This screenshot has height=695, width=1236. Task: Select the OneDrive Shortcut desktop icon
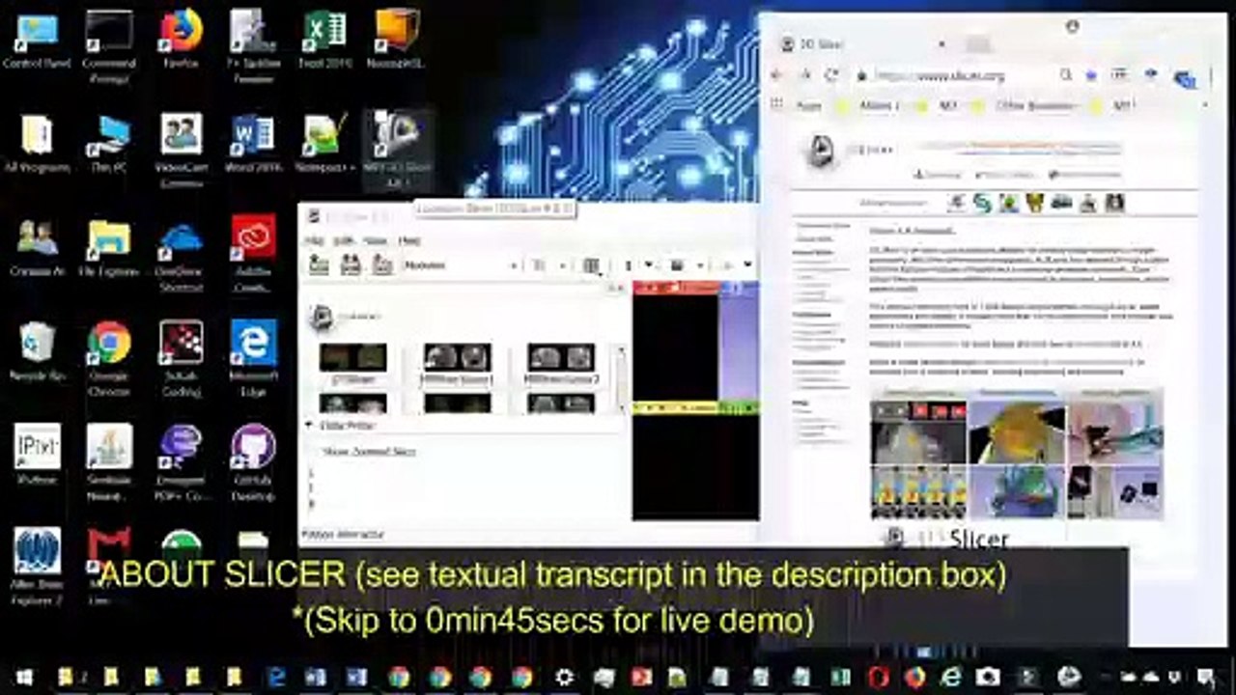click(x=181, y=251)
